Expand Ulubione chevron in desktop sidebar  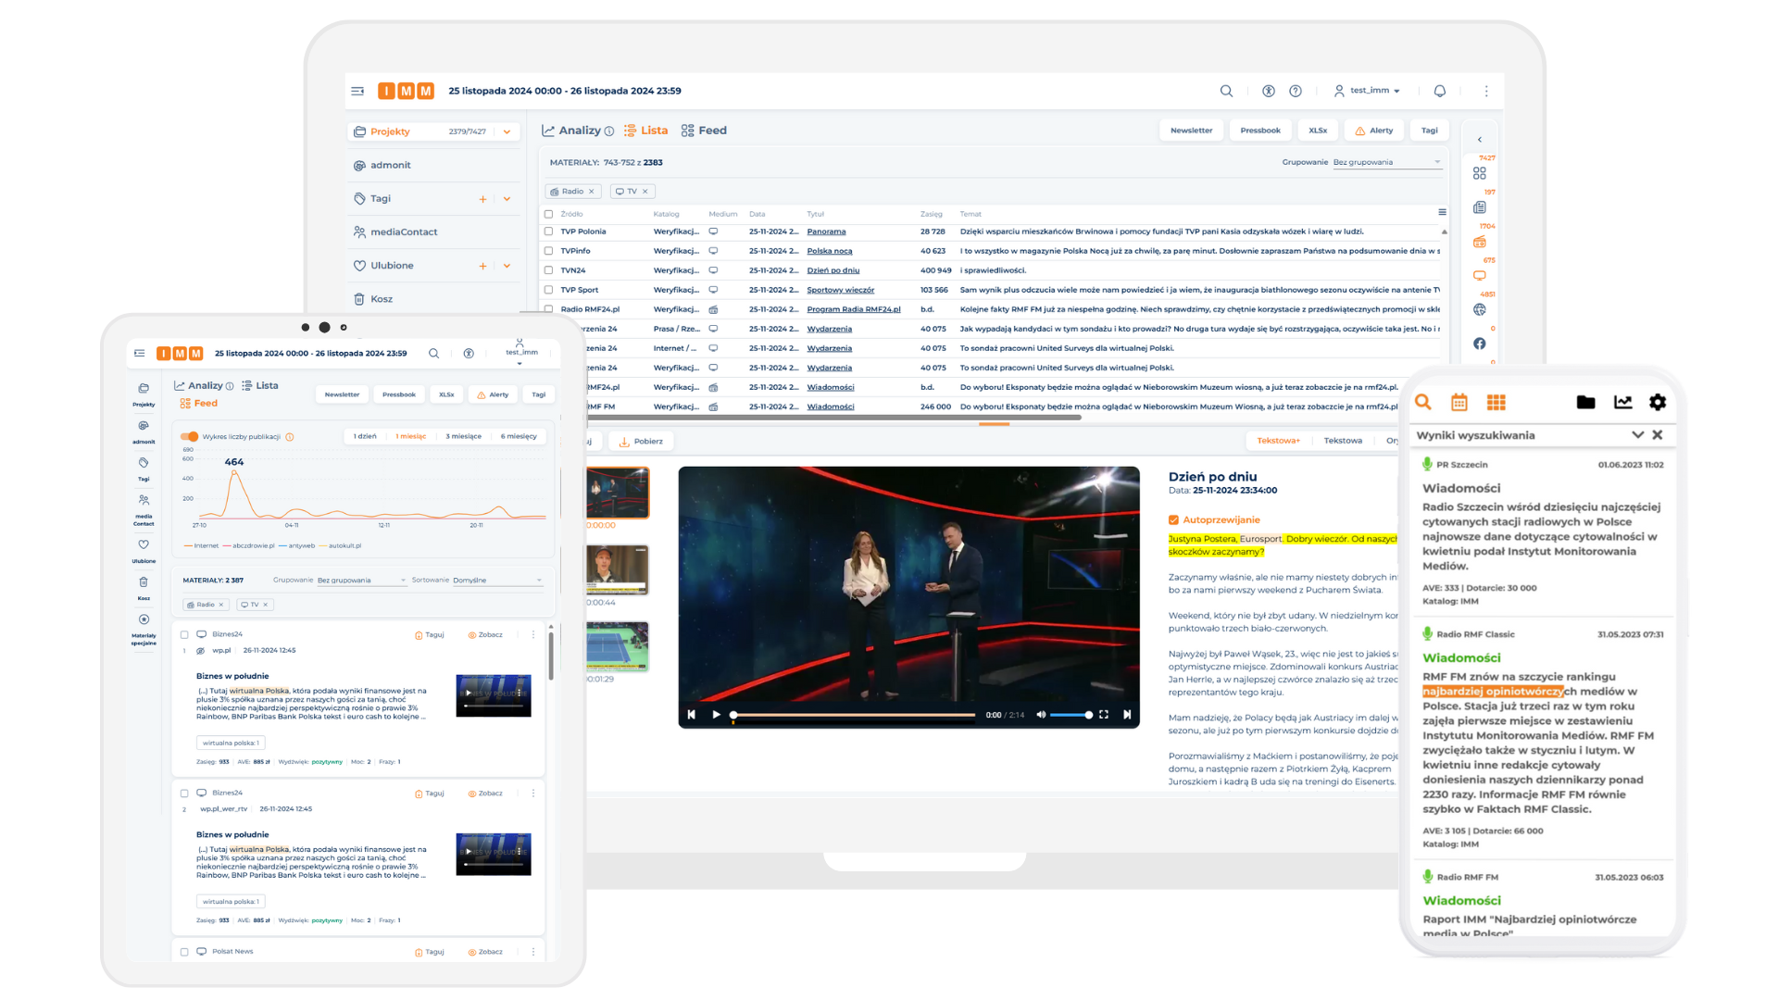(x=507, y=266)
